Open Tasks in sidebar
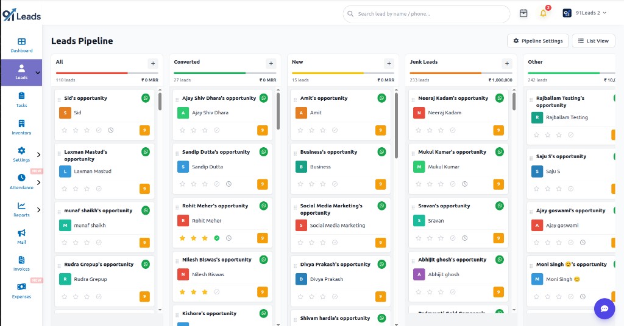Viewport: 624px width, 326px height. [21, 100]
